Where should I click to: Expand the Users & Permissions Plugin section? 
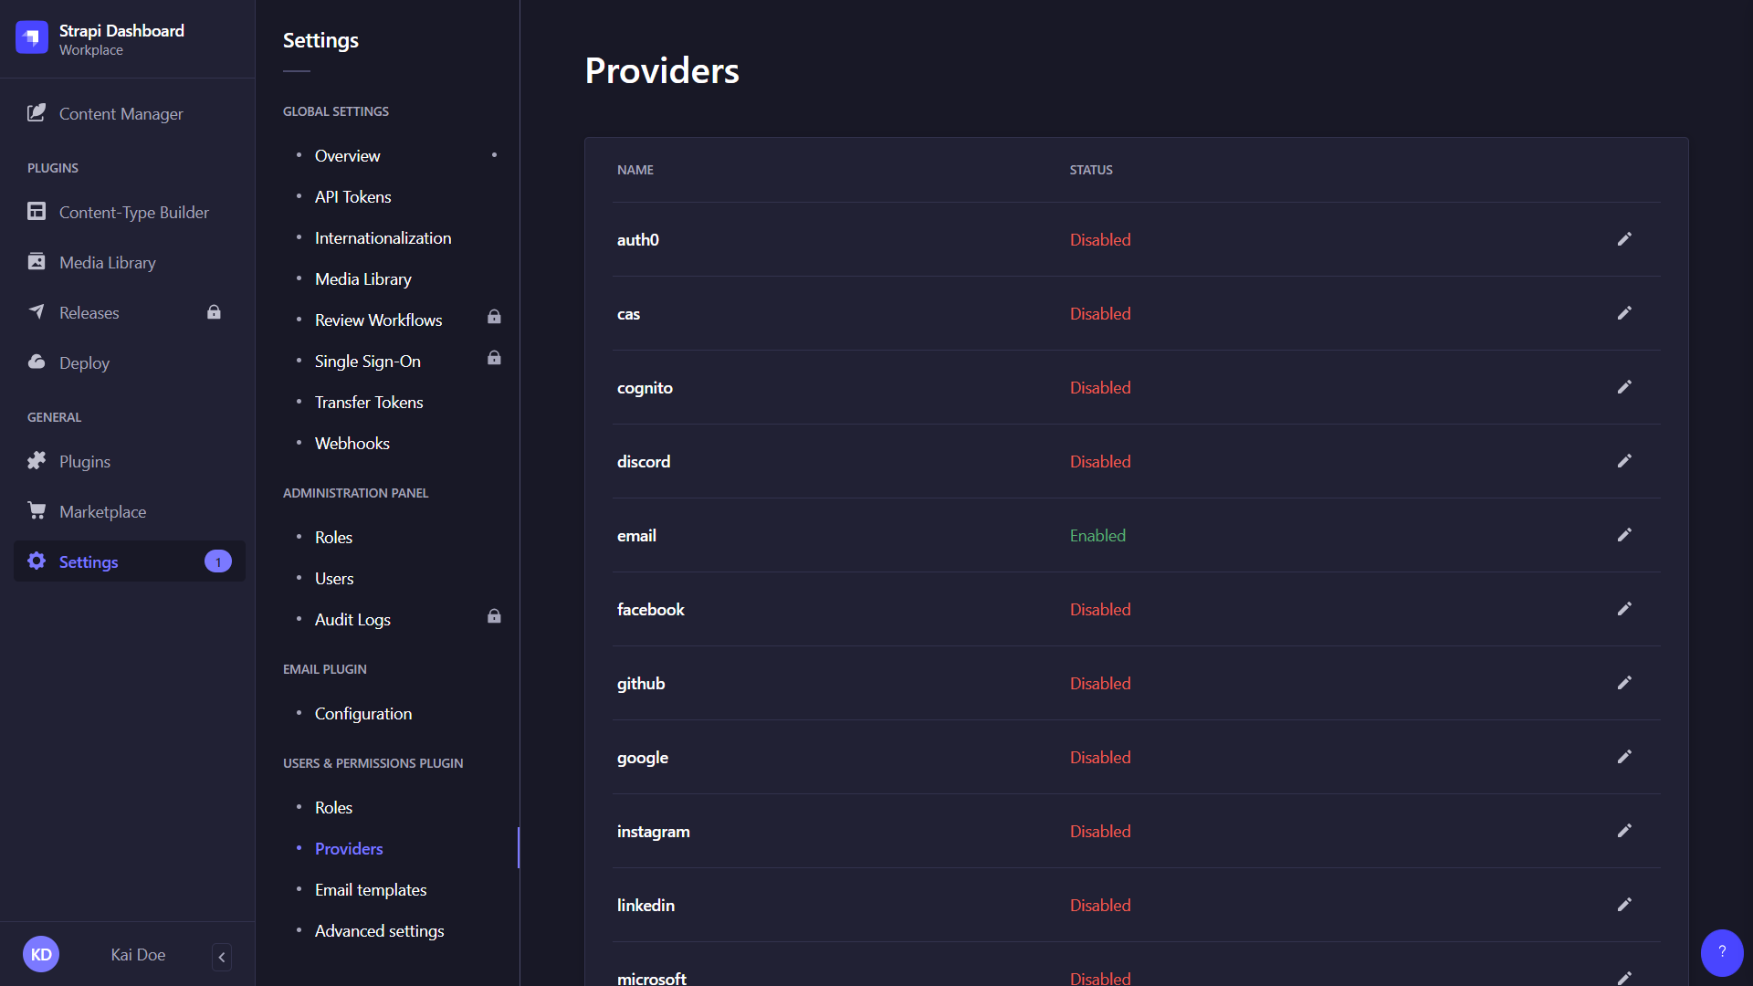[x=372, y=762]
